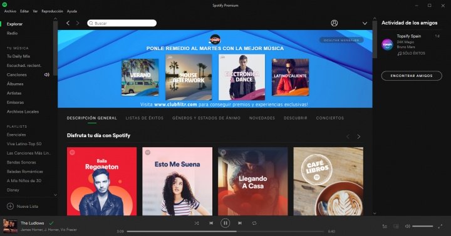Open Escuchad. recient. in the sidebar
The image size is (451, 236).
pos(24,66)
